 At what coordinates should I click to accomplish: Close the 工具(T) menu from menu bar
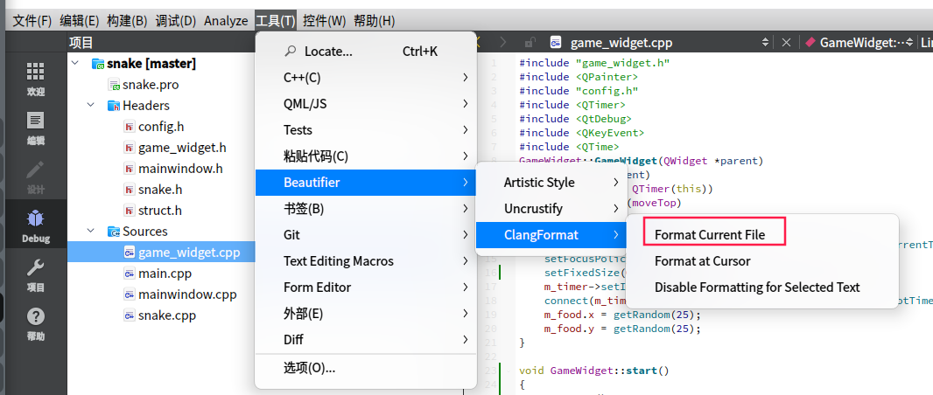276,21
